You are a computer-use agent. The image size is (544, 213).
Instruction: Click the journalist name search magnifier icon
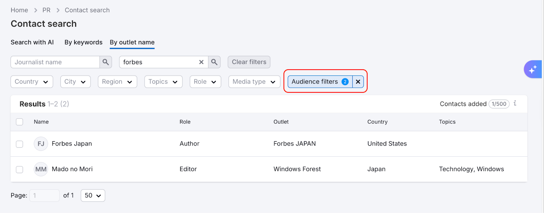point(106,62)
